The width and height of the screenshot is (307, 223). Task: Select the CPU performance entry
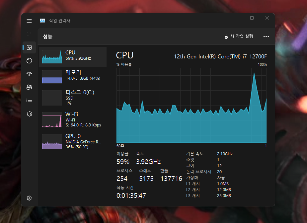point(73,57)
